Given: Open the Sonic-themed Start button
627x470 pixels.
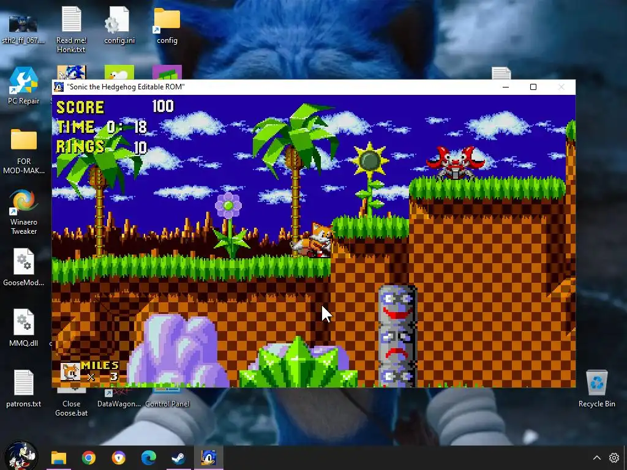Looking at the screenshot, I should point(21,456).
